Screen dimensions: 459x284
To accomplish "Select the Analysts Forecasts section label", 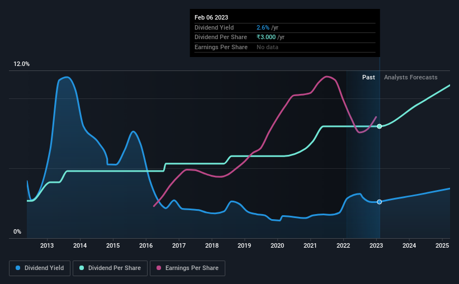I will [x=411, y=77].
